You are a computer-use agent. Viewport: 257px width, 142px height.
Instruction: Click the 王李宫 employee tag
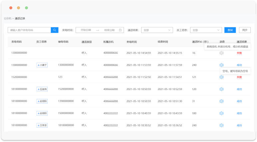42,125
